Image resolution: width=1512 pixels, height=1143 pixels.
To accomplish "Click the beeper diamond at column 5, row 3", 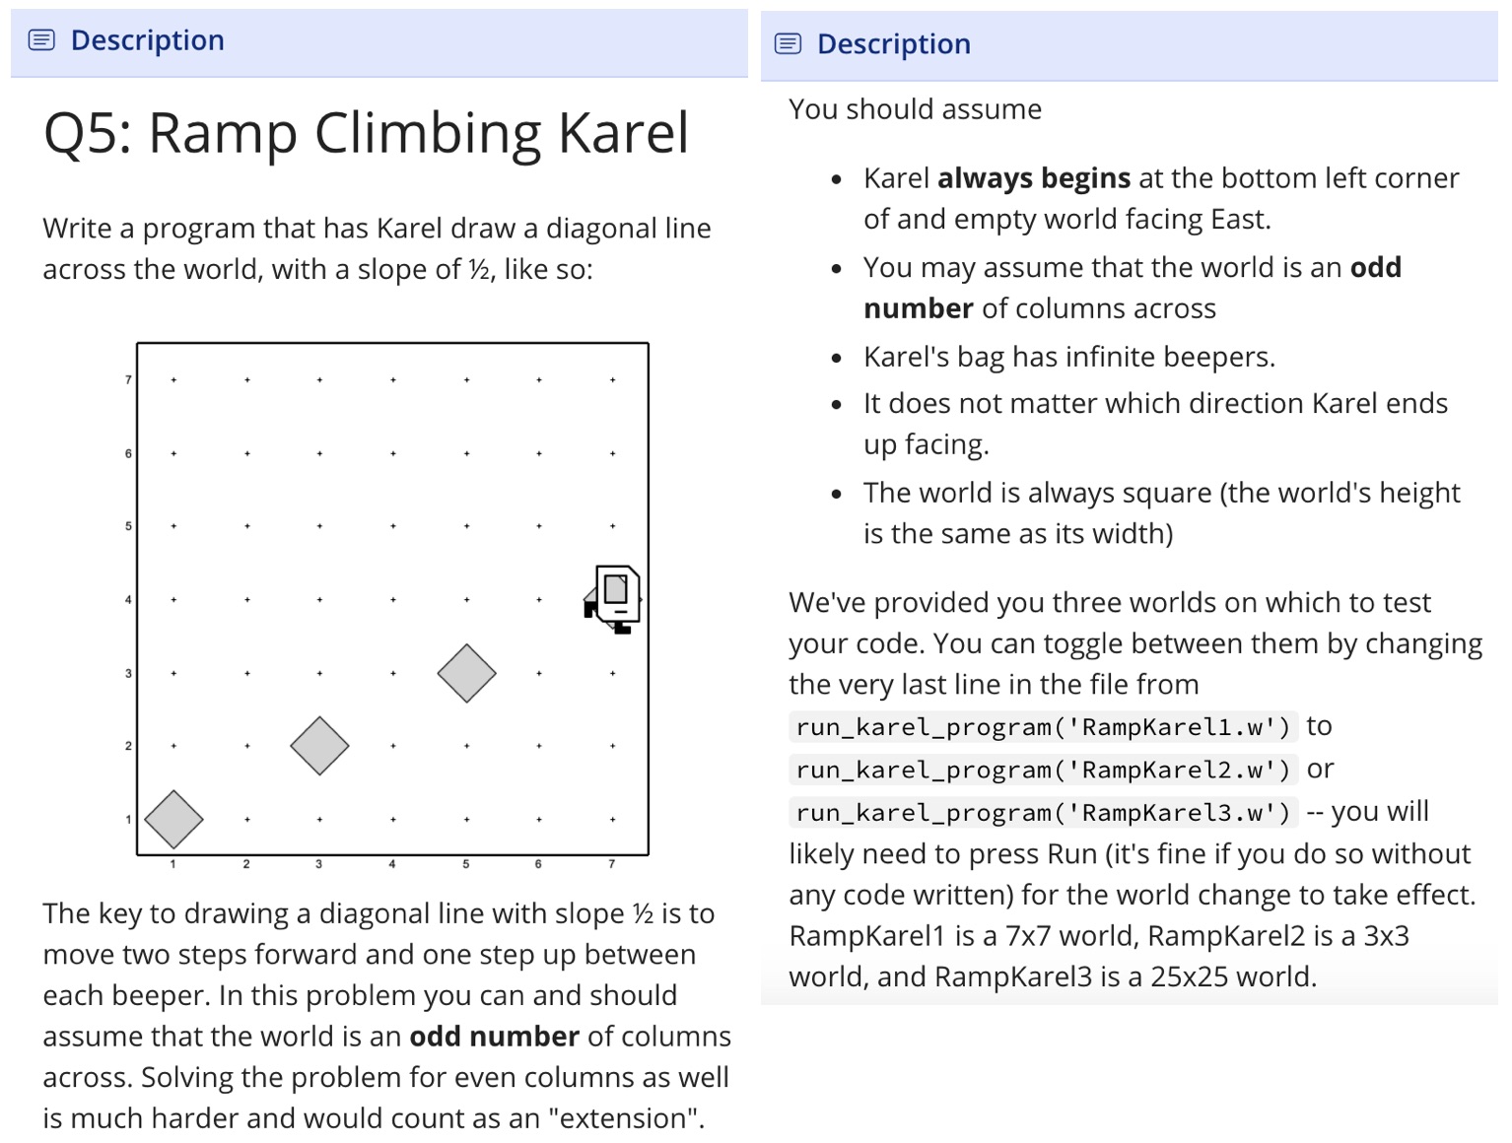I will (466, 673).
